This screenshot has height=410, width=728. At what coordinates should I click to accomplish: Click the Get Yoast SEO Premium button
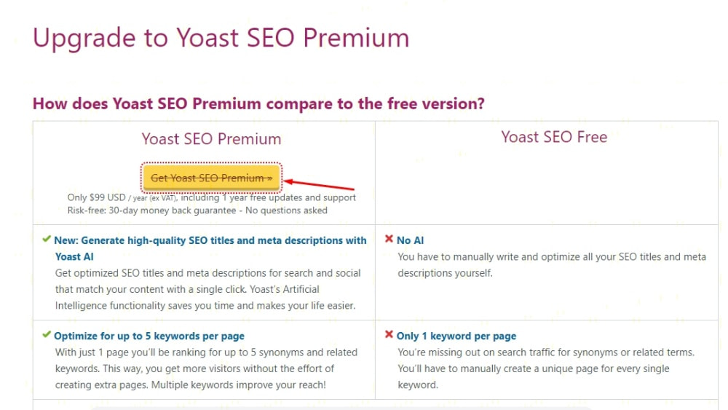(x=211, y=178)
